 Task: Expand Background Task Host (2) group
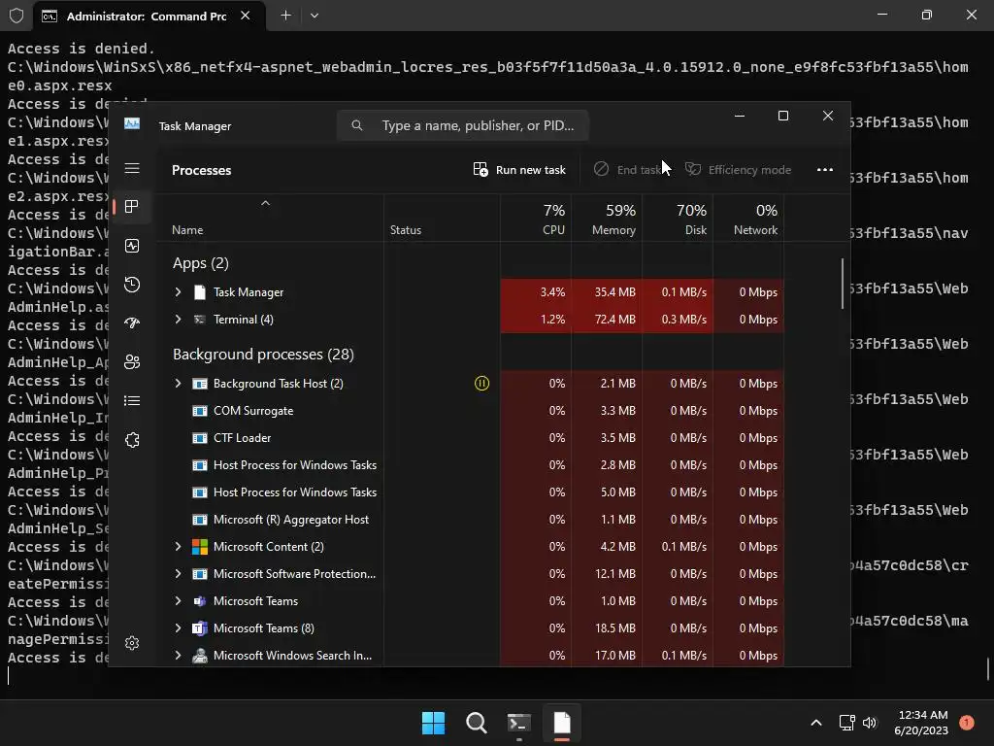179,383
